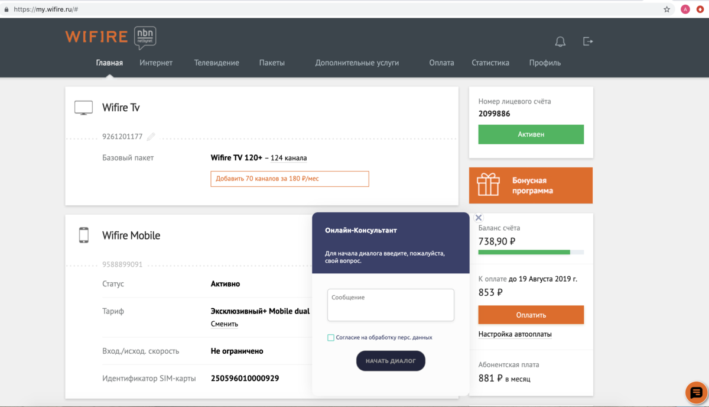Open Дополнительные услуги tab
Viewport: 709px width, 407px height.
tap(357, 63)
